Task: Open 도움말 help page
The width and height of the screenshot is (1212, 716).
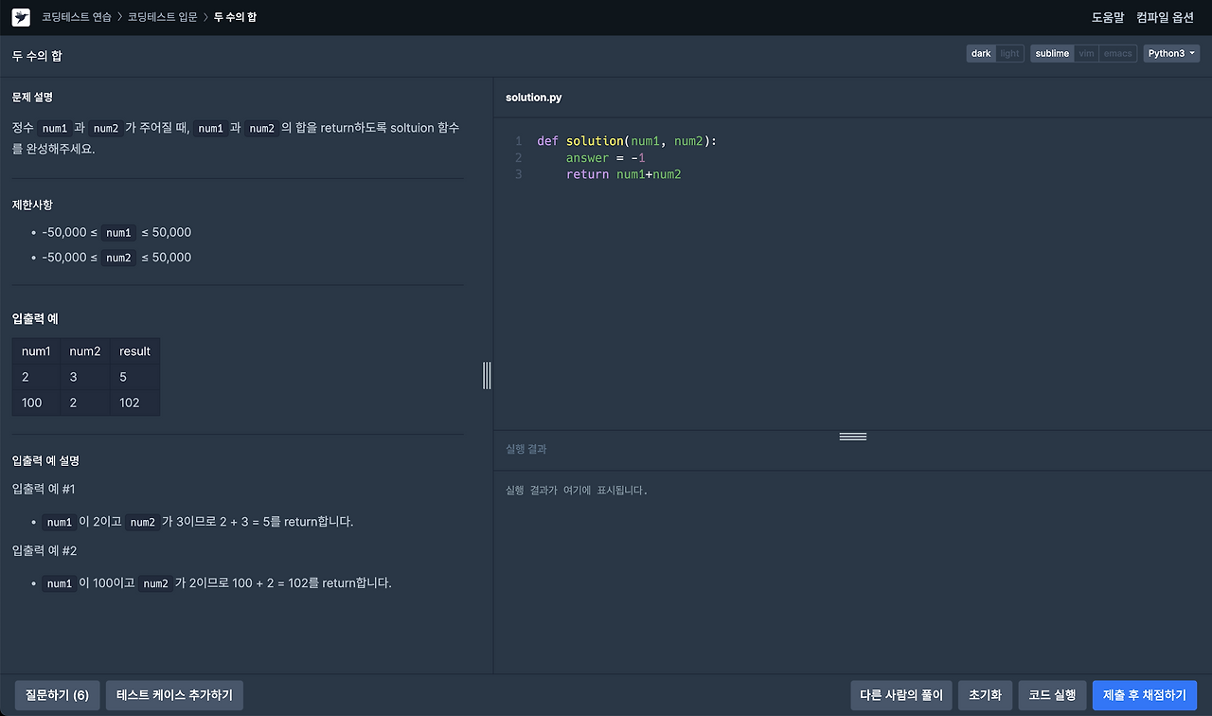Action: (1107, 16)
